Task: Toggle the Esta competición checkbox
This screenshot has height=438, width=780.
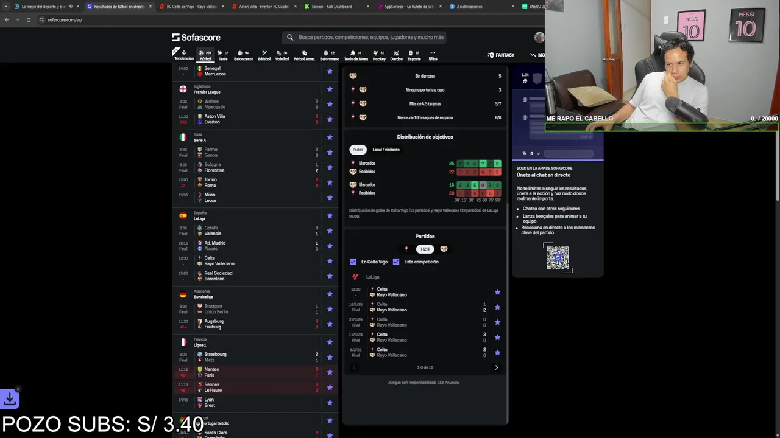Action: (396, 262)
